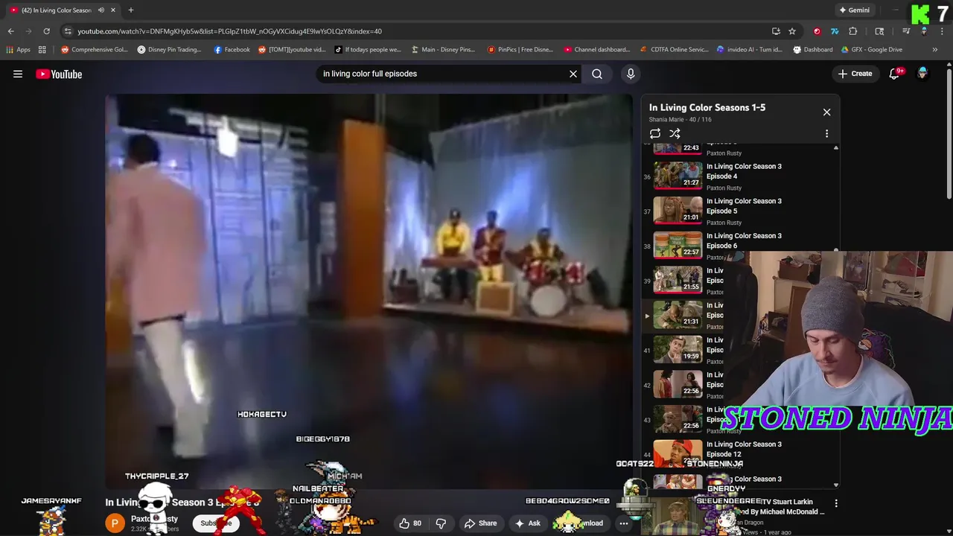Click the address bar URL
953x536 pixels.
[229, 31]
